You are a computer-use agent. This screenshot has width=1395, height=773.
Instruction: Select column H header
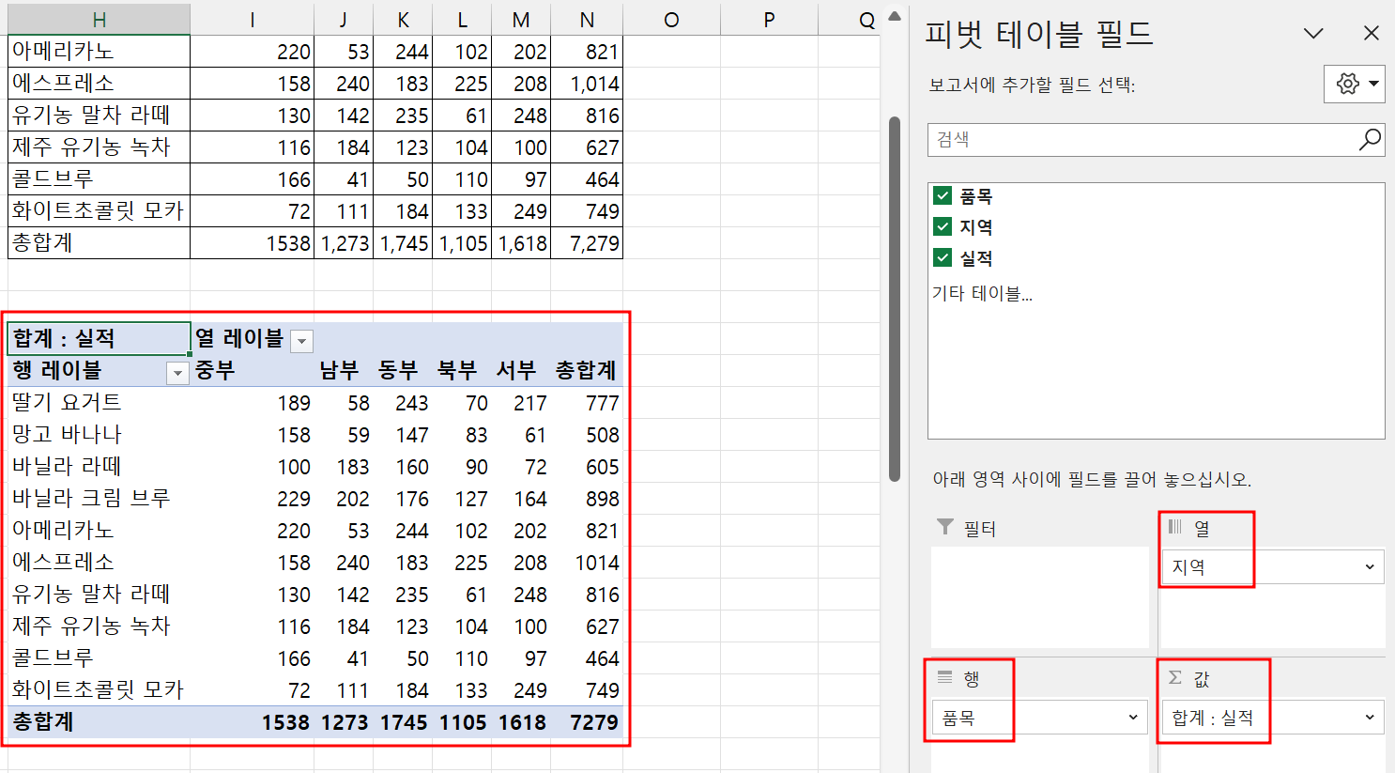click(99, 20)
